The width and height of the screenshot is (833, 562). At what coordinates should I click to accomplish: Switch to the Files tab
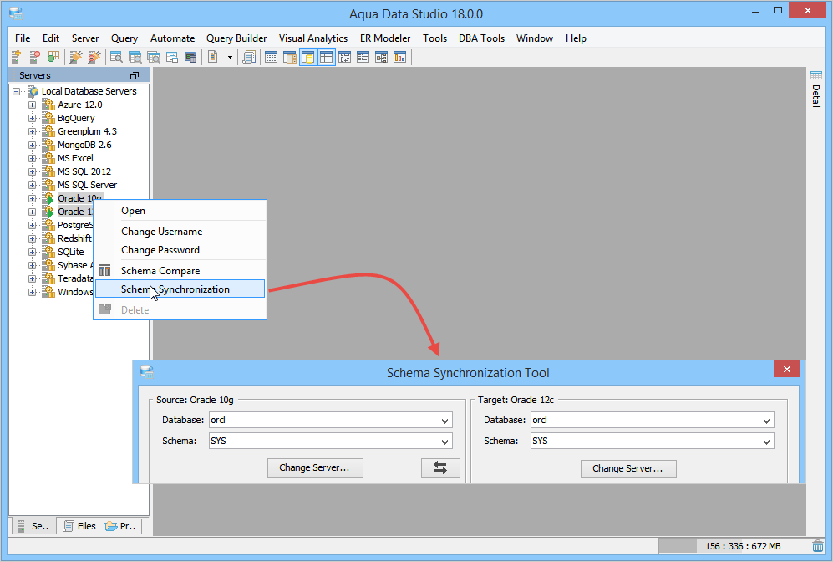coord(79,526)
